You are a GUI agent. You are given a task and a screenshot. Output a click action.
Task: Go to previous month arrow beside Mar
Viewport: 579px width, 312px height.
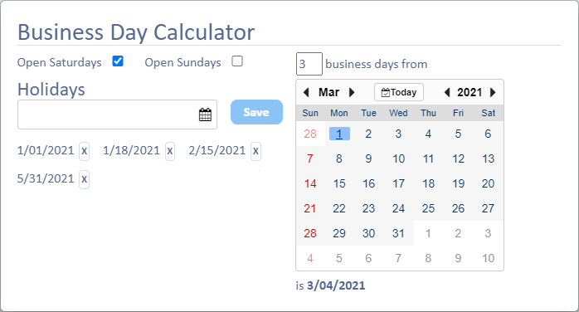click(x=306, y=92)
